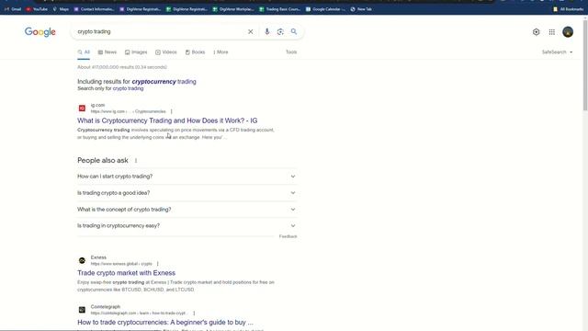
Task: Open the SafeSearch dropdown
Action: point(557,52)
